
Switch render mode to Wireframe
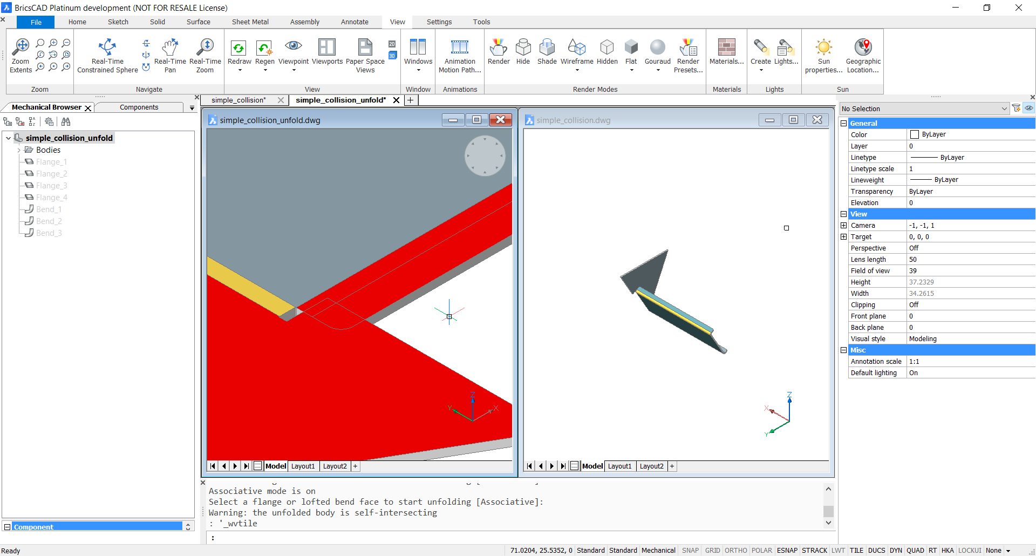point(577,49)
